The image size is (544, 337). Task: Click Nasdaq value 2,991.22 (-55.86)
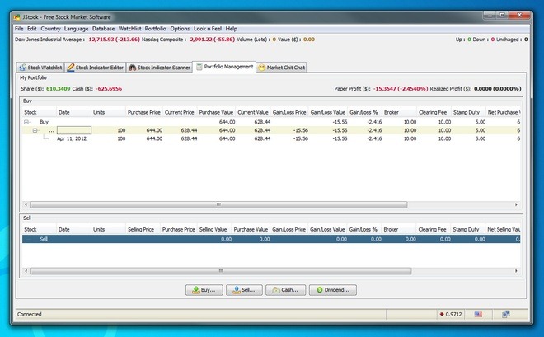pyautogui.click(x=213, y=40)
